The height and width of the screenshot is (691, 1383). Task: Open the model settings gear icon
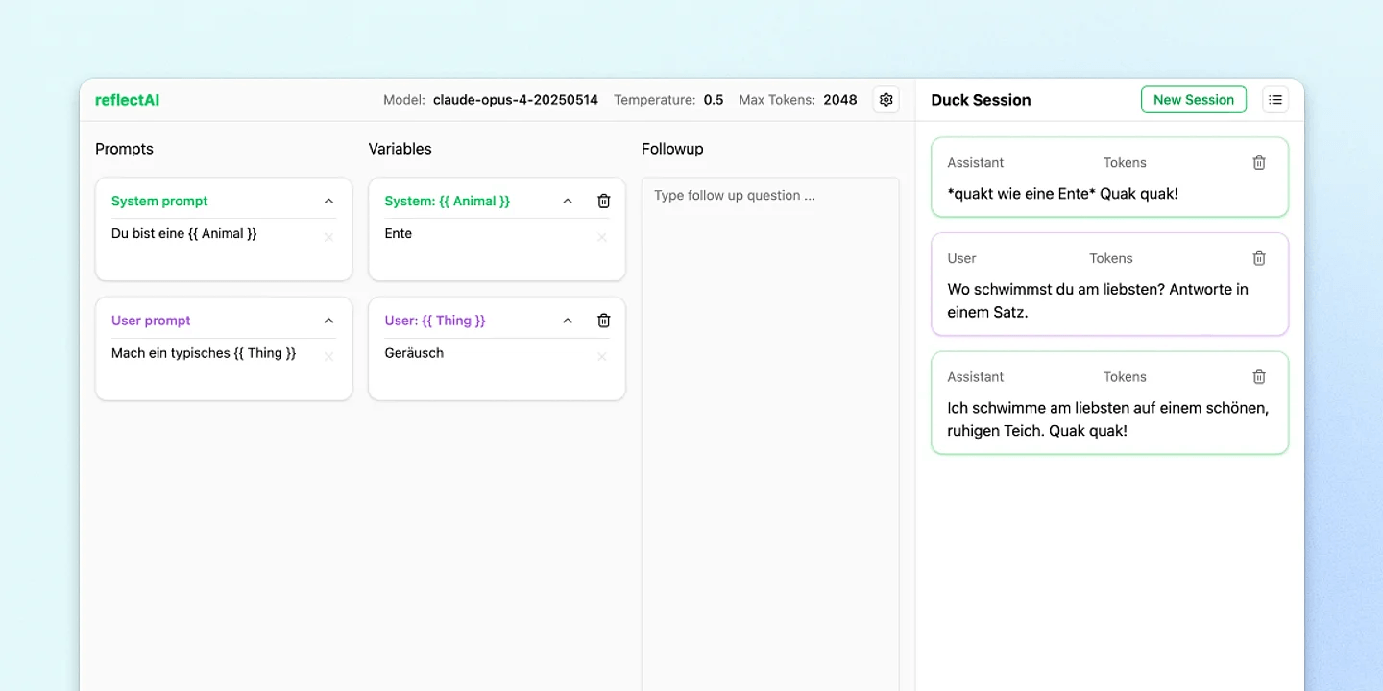point(886,100)
